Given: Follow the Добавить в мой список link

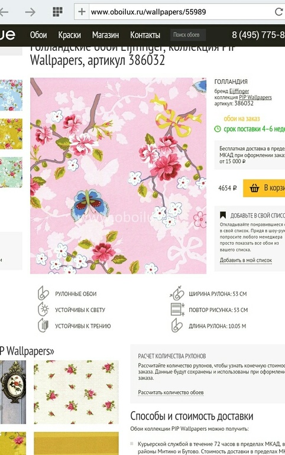Looking at the screenshot, I should (246, 260).
